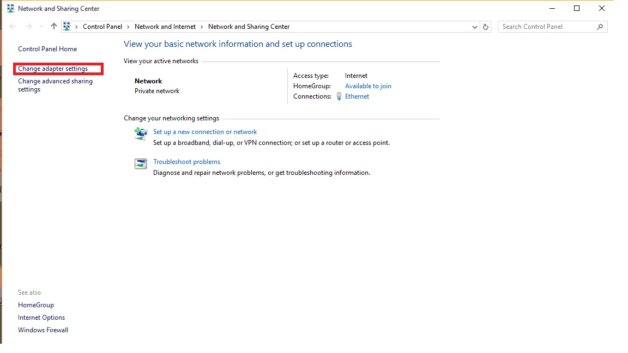Image resolution: width=628 pixels, height=353 pixels.
Task: Expand chevron after Network and Internet breadcrumb
Action: (x=202, y=27)
